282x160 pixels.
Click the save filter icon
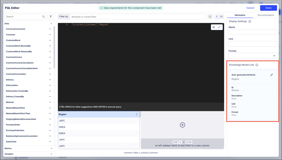pos(210,17)
